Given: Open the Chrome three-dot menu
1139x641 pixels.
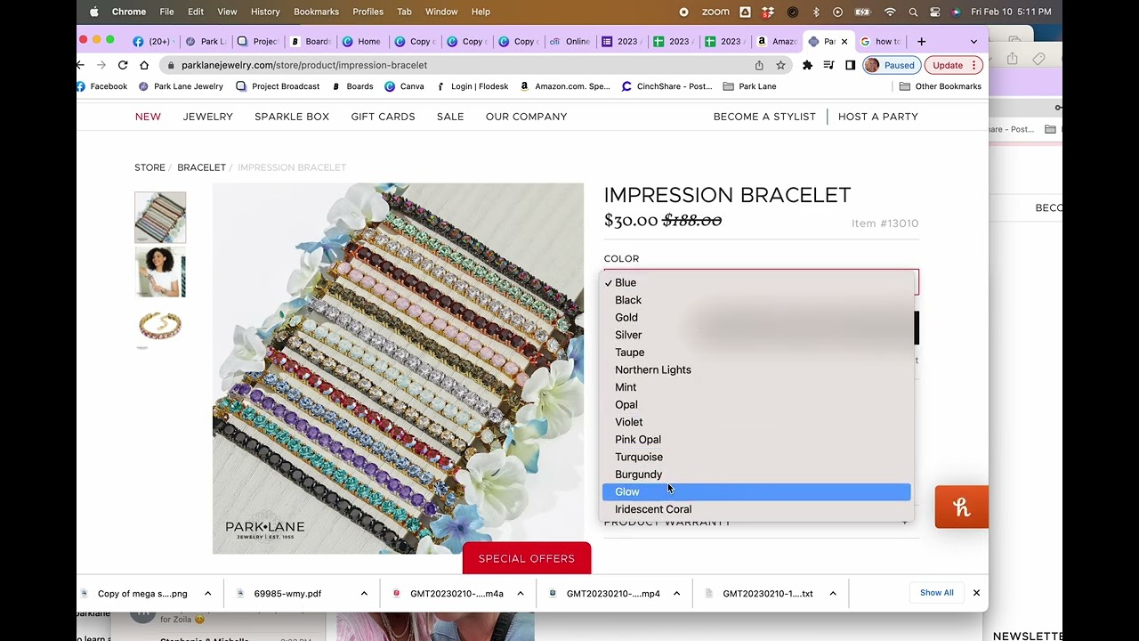Looking at the screenshot, I should [x=974, y=65].
